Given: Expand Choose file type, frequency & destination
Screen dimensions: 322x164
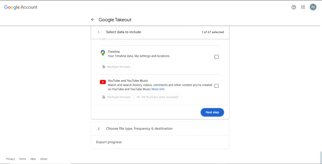Looking at the screenshot, I should (x=160, y=129).
